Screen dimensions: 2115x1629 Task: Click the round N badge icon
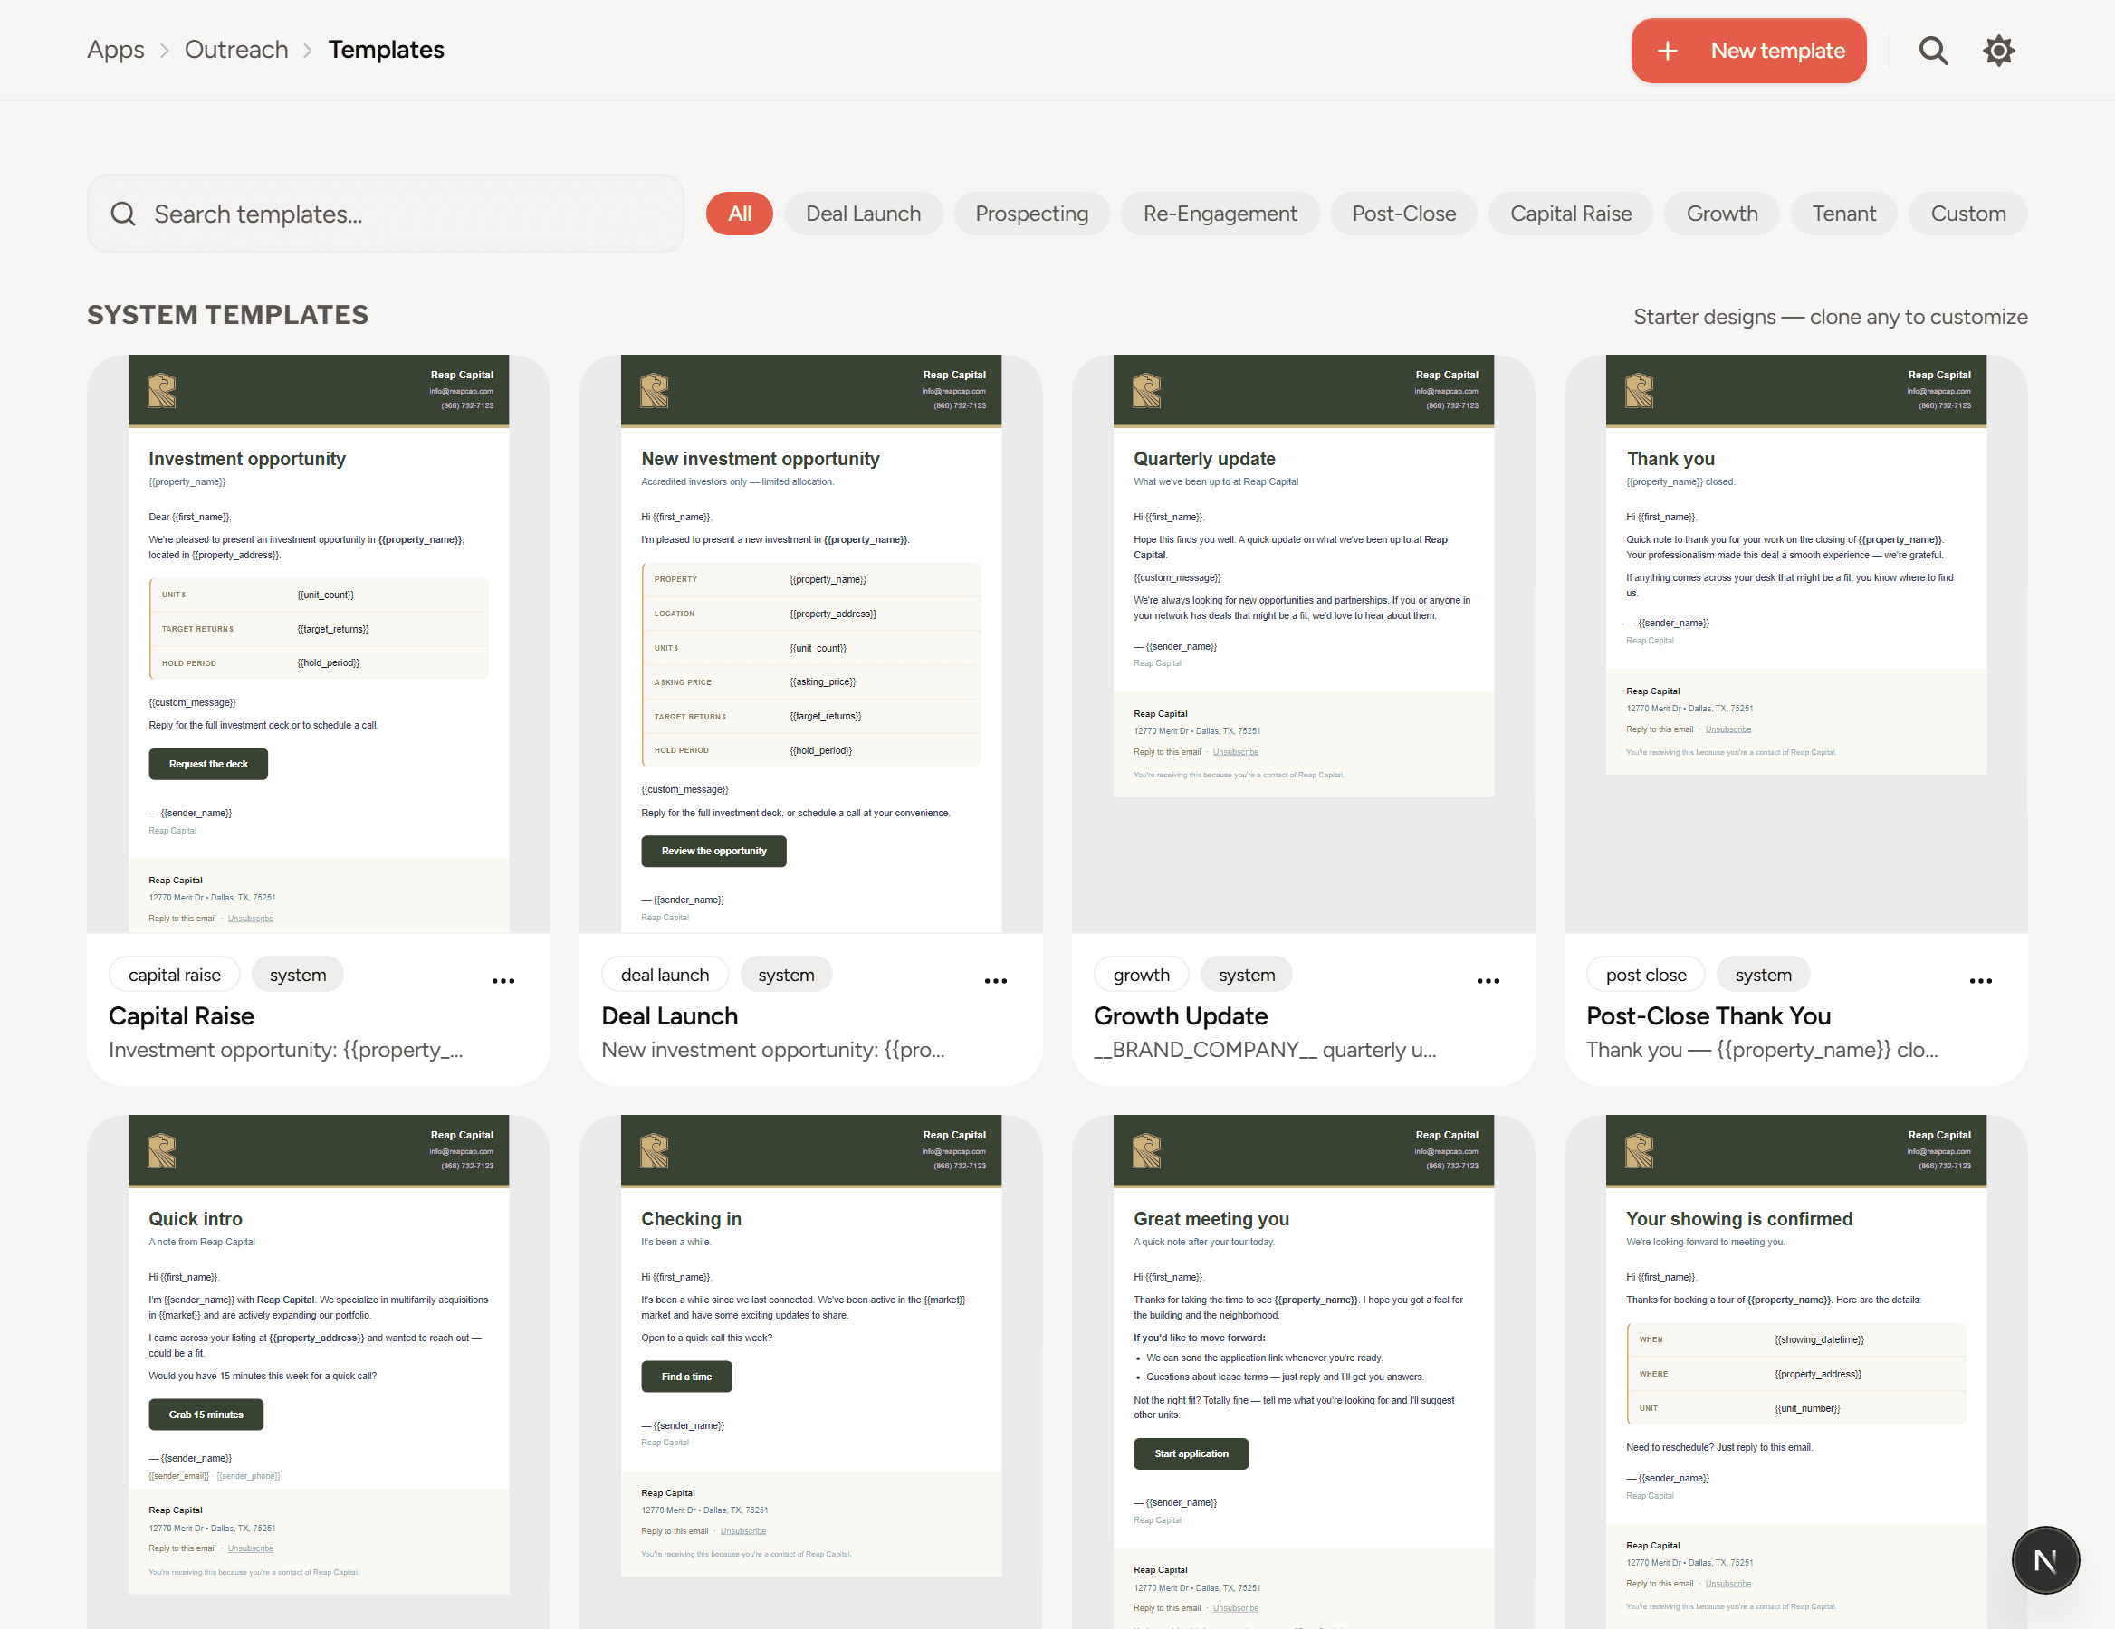tap(2045, 1559)
